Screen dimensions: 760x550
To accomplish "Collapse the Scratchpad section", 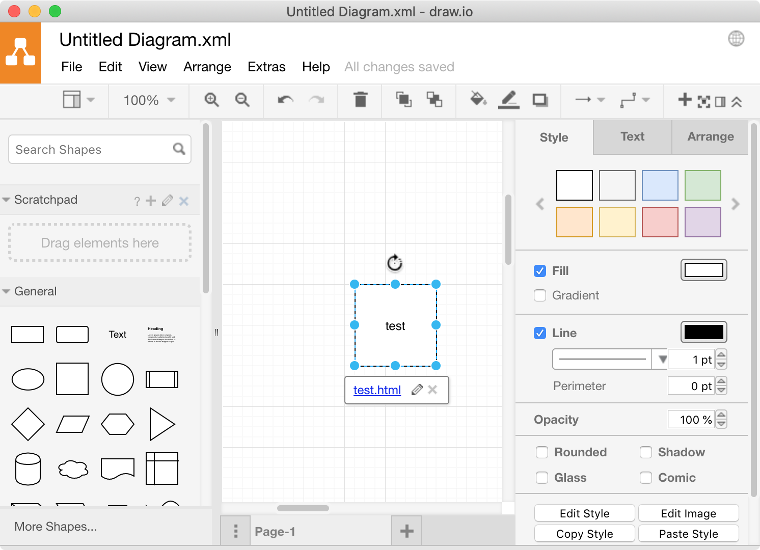I will [6, 200].
